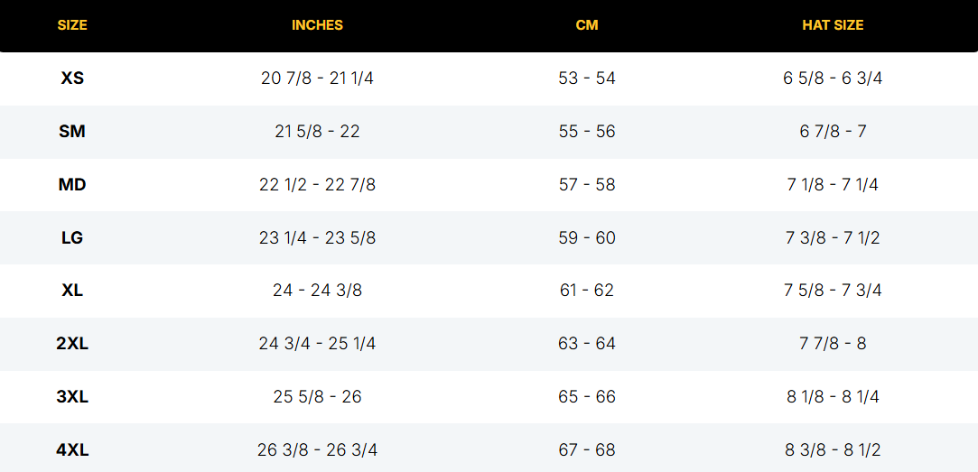Viewport: 978px width, 472px height.
Task: Click the 63 - 64 cm cell
Action: 587,344
